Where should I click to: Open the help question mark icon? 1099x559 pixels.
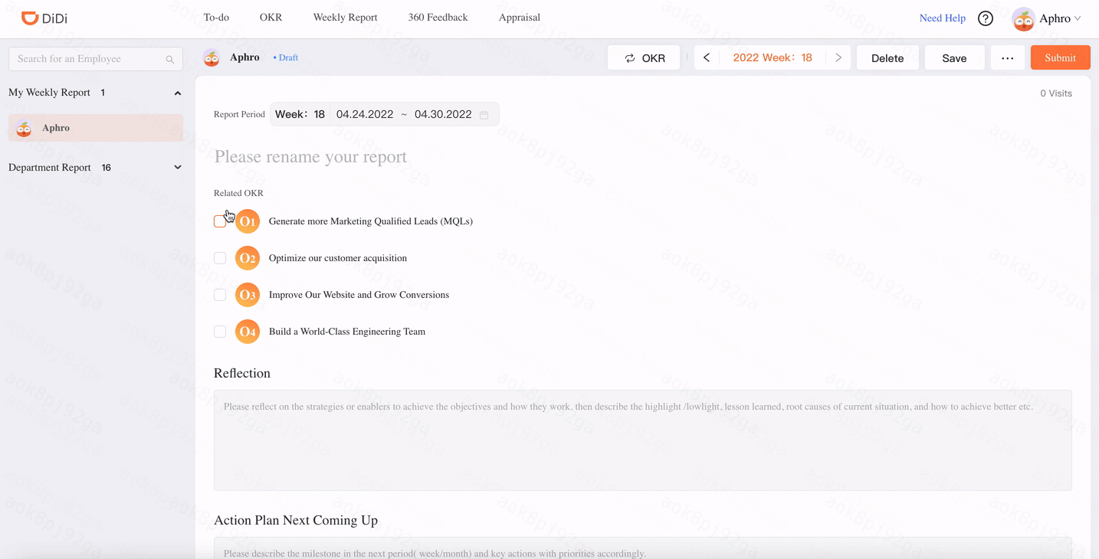click(986, 18)
